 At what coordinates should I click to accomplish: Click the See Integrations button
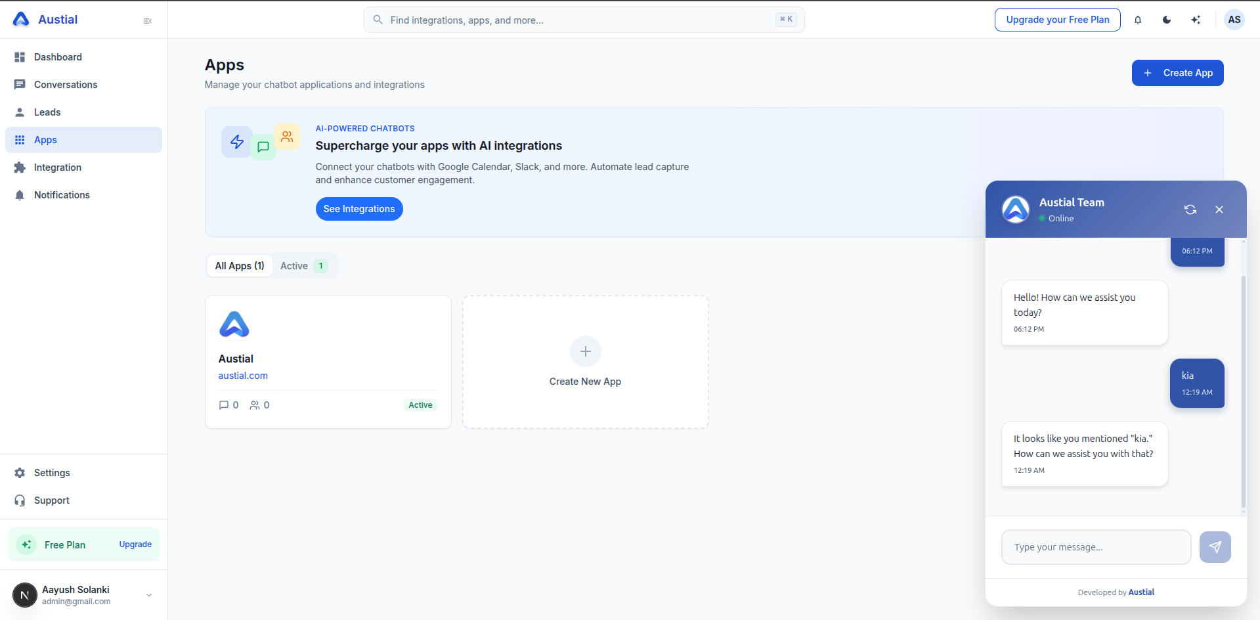click(359, 209)
